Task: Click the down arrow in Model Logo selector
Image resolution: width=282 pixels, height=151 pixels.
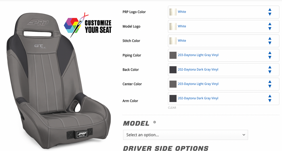Action: [x=270, y=29]
